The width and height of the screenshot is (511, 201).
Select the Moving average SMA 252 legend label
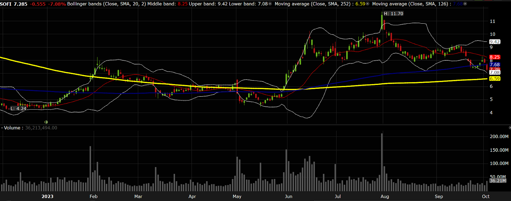coord(314,4)
